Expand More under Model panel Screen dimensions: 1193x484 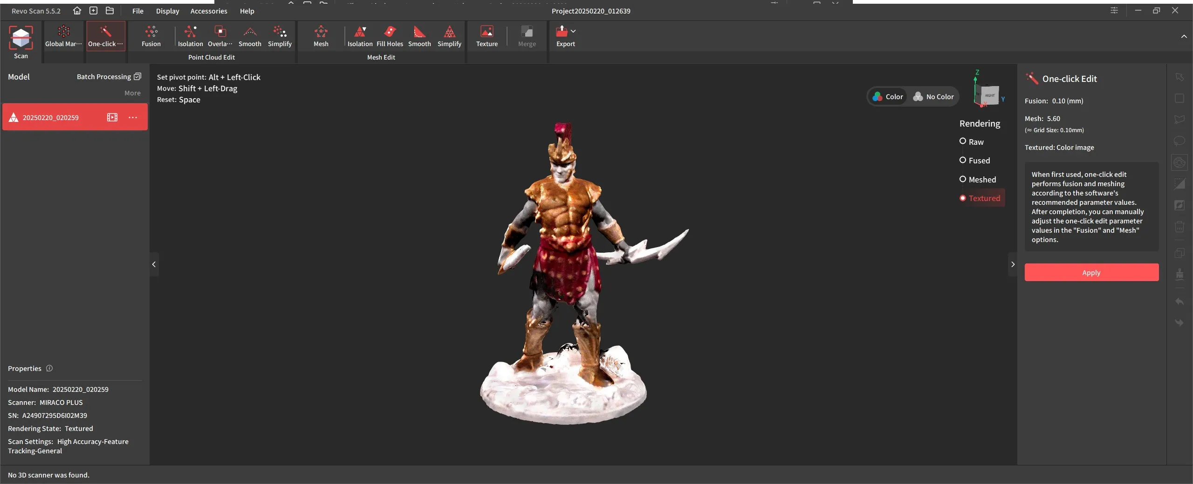(x=132, y=93)
